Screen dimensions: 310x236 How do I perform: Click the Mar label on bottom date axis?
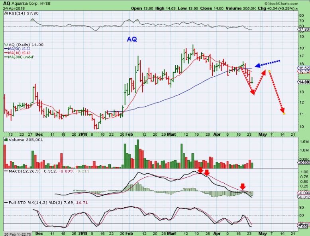coord(171,234)
